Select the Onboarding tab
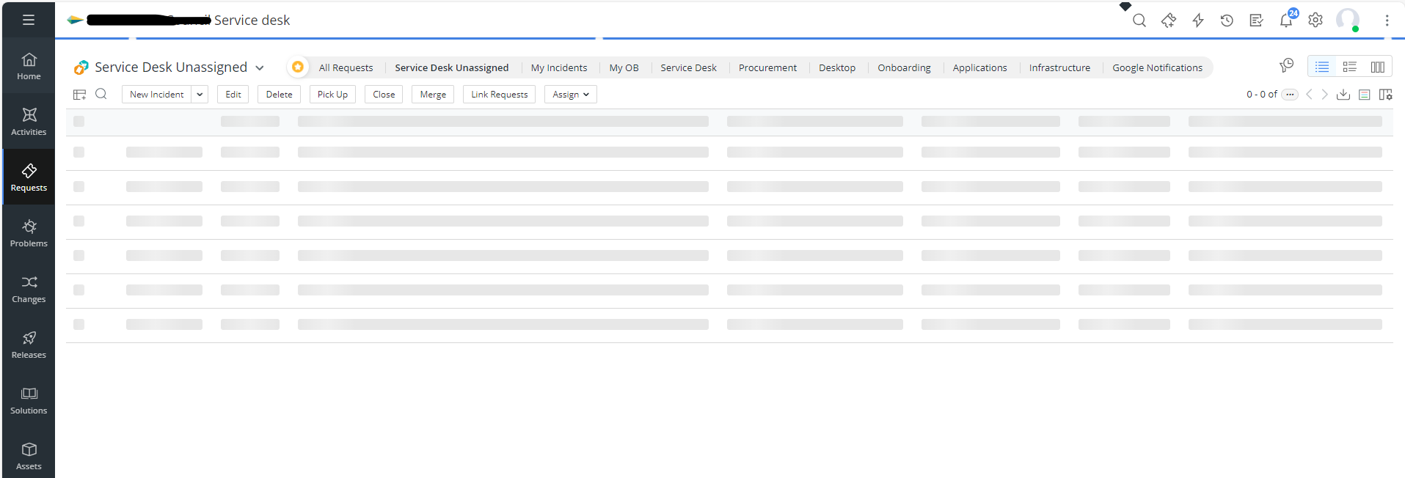The width and height of the screenshot is (1405, 478). click(904, 67)
